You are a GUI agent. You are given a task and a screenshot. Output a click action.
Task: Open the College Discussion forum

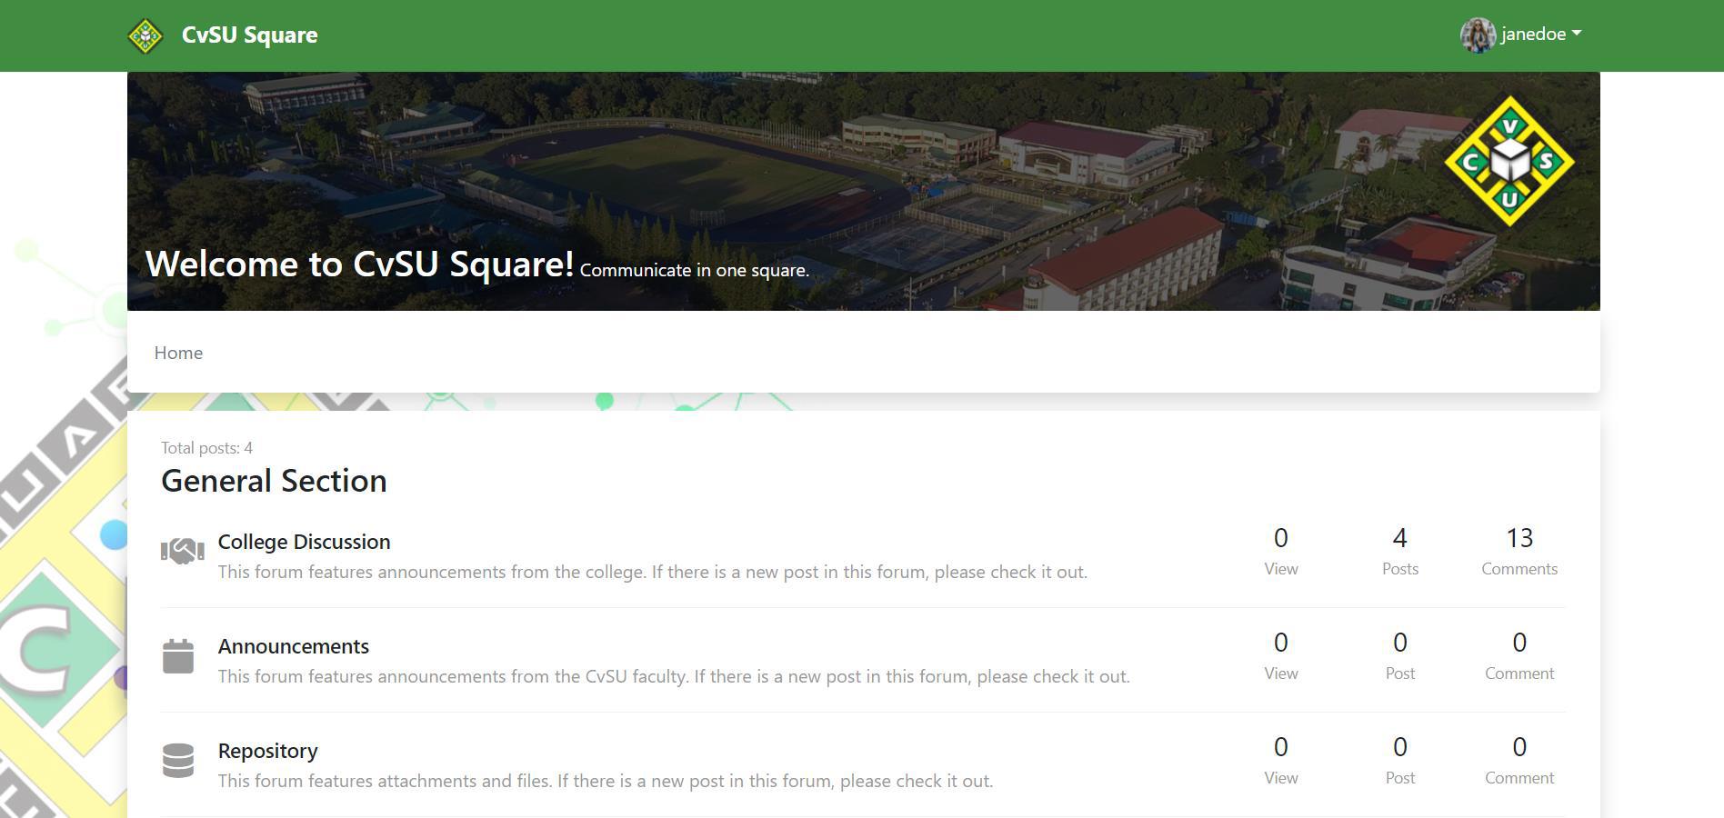(x=304, y=542)
